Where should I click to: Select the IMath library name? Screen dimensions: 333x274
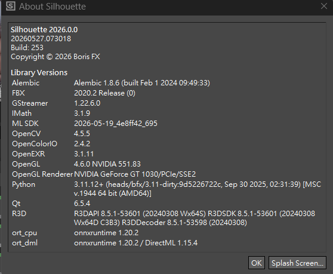22,113
